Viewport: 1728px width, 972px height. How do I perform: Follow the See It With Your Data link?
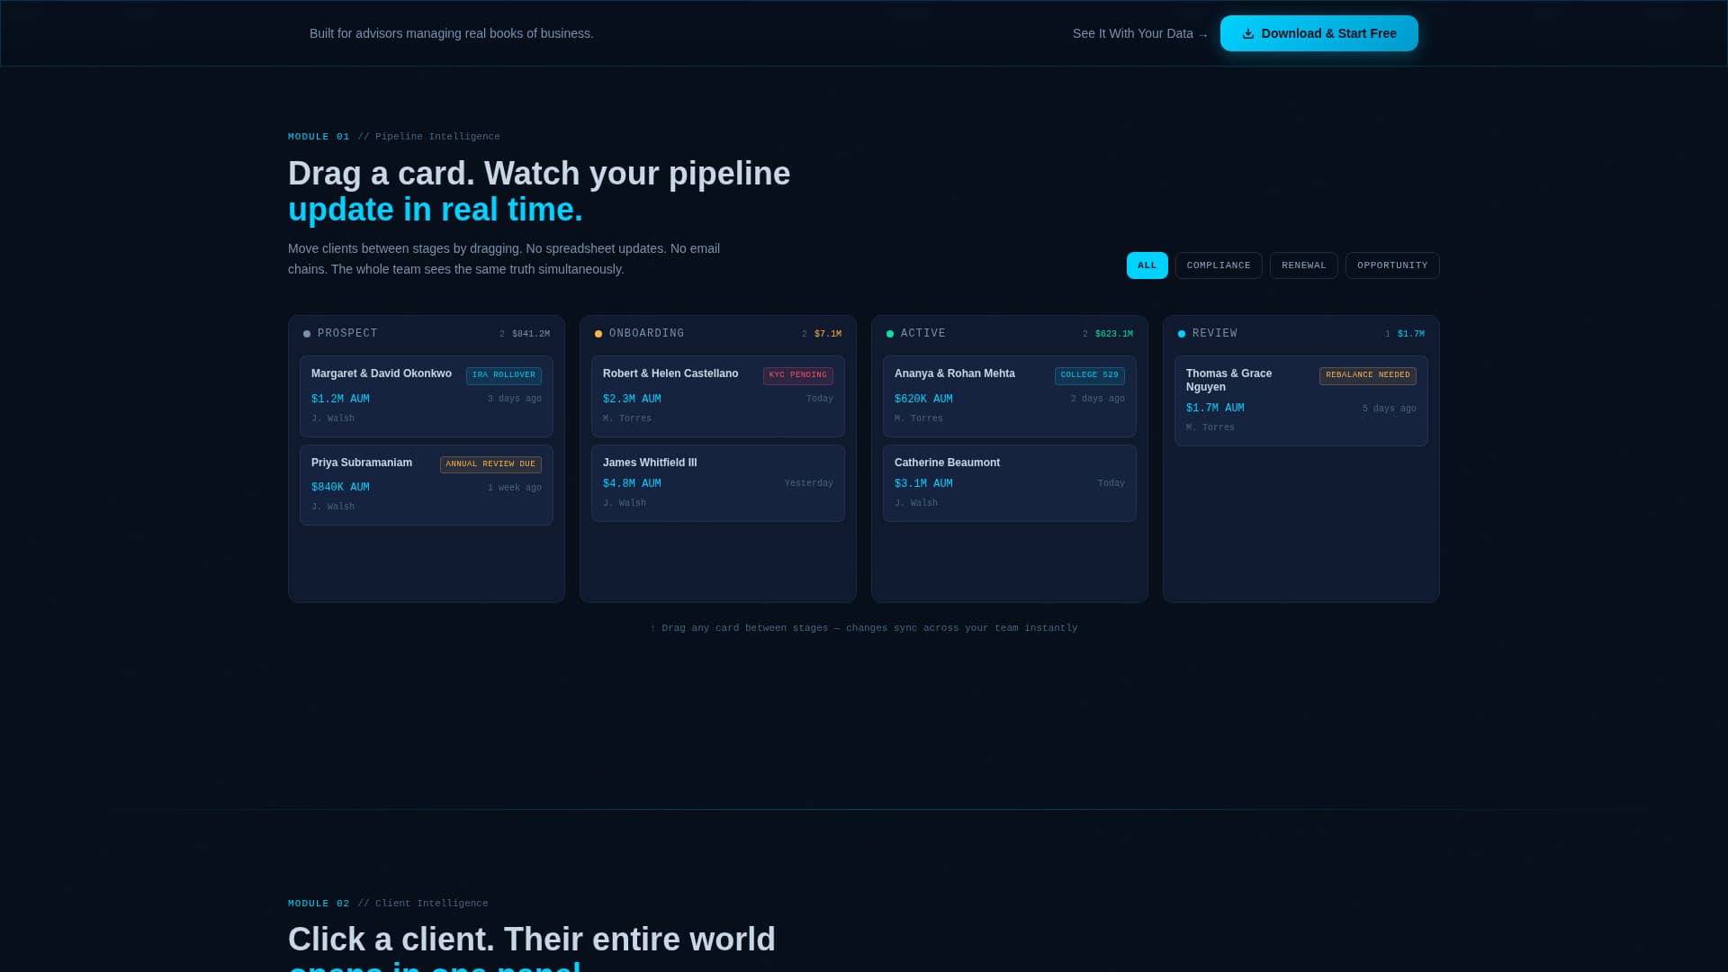coord(1139,33)
